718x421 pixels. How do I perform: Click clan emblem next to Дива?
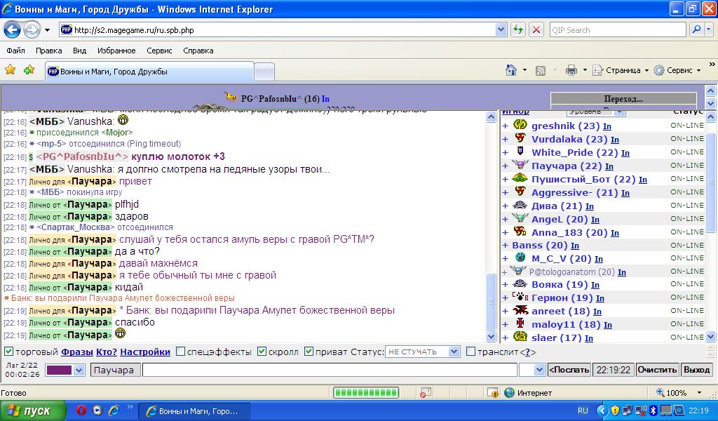(520, 205)
